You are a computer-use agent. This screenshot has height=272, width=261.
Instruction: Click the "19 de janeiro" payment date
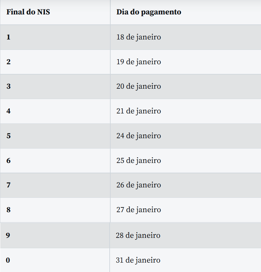138,62
